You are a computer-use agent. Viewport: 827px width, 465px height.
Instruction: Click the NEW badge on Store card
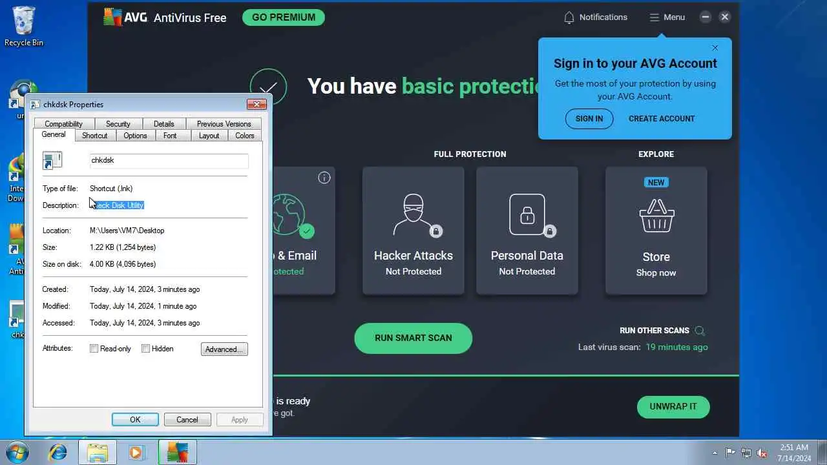(x=656, y=183)
